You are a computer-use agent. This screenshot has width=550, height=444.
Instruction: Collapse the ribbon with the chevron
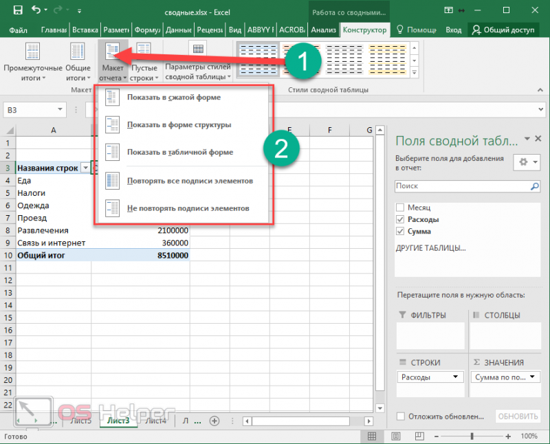[x=540, y=90]
